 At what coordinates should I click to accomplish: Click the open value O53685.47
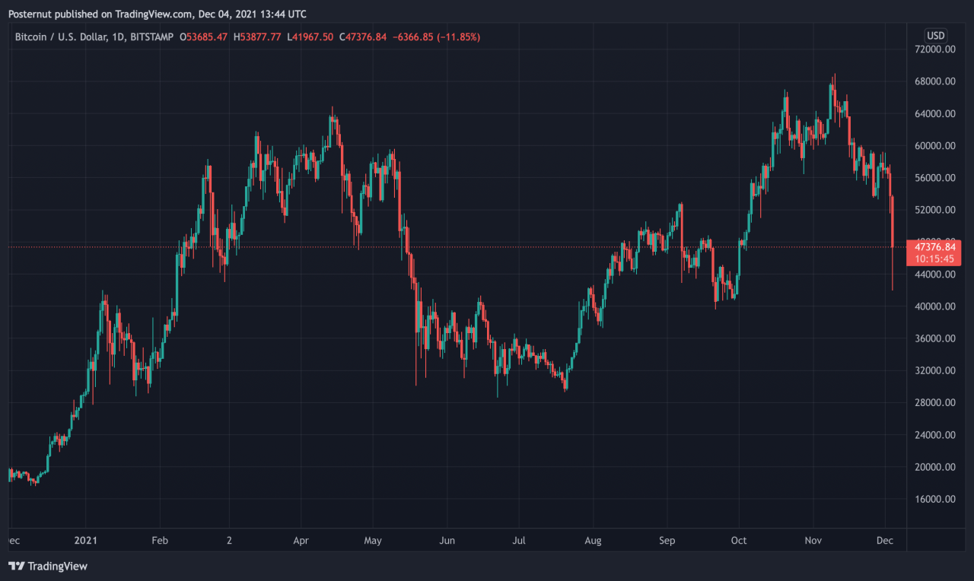click(x=203, y=37)
